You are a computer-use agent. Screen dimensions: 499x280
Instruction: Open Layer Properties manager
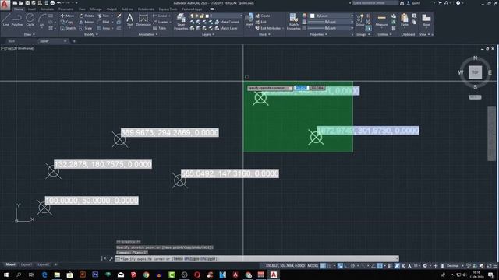coord(181,22)
